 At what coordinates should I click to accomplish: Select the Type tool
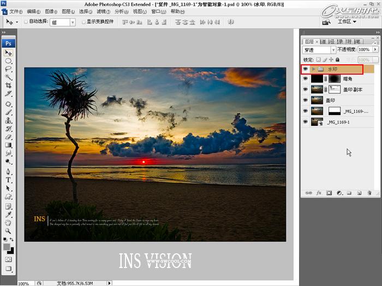click(8, 180)
